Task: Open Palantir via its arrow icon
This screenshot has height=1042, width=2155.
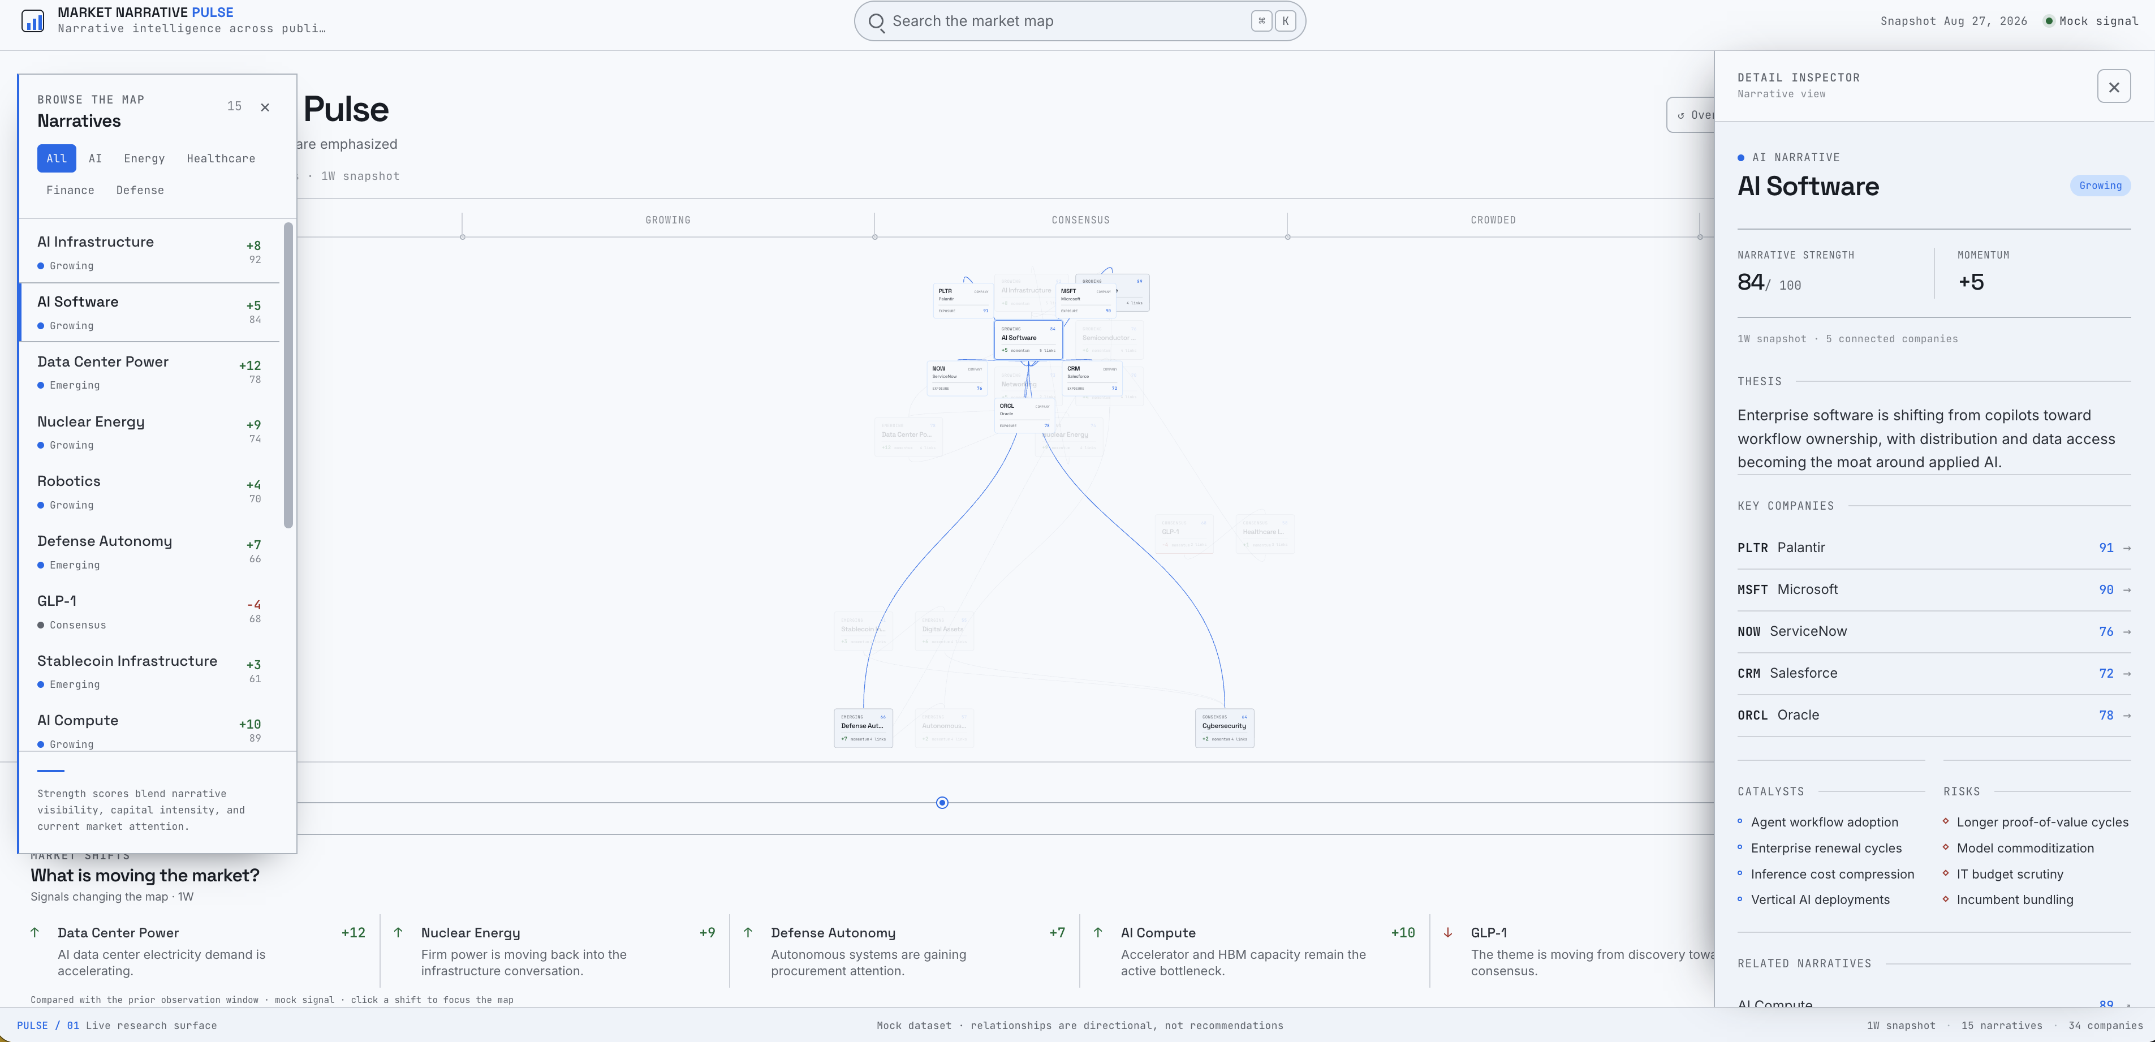Action: pyautogui.click(x=2127, y=548)
